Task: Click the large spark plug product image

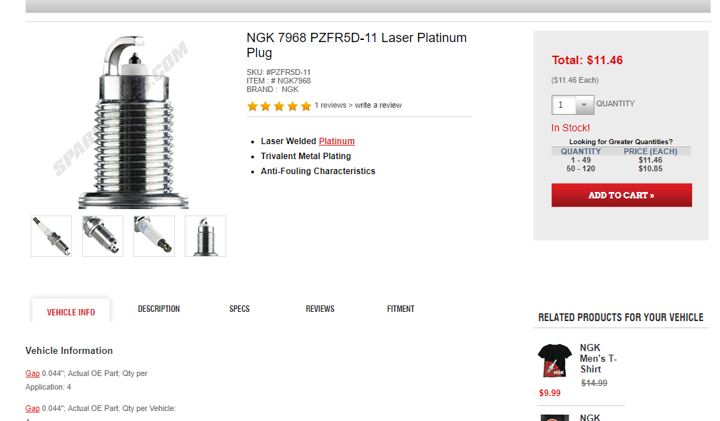Action: pyautogui.click(x=133, y=121)
